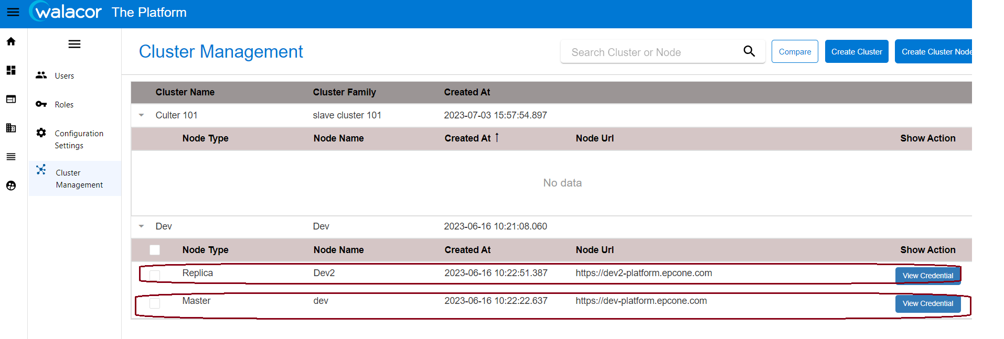Screen dimensions: 1004x339
Task: Collapse the Dev cluster row
Action: 141,226
